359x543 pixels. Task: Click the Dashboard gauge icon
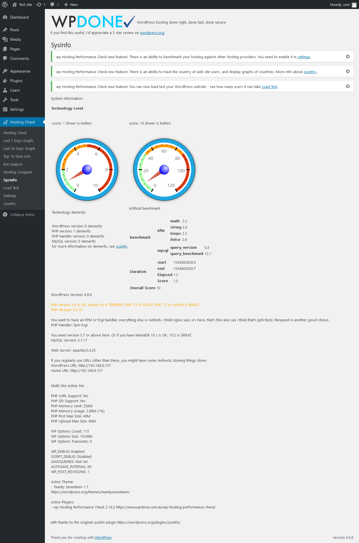[5, 17]
